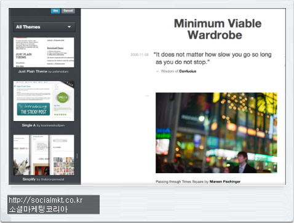Click the Single A theme name
The image size is (294, 223).
click(29, 125)
